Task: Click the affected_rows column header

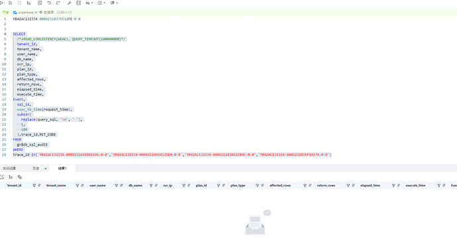Action: tap(280, 185)
